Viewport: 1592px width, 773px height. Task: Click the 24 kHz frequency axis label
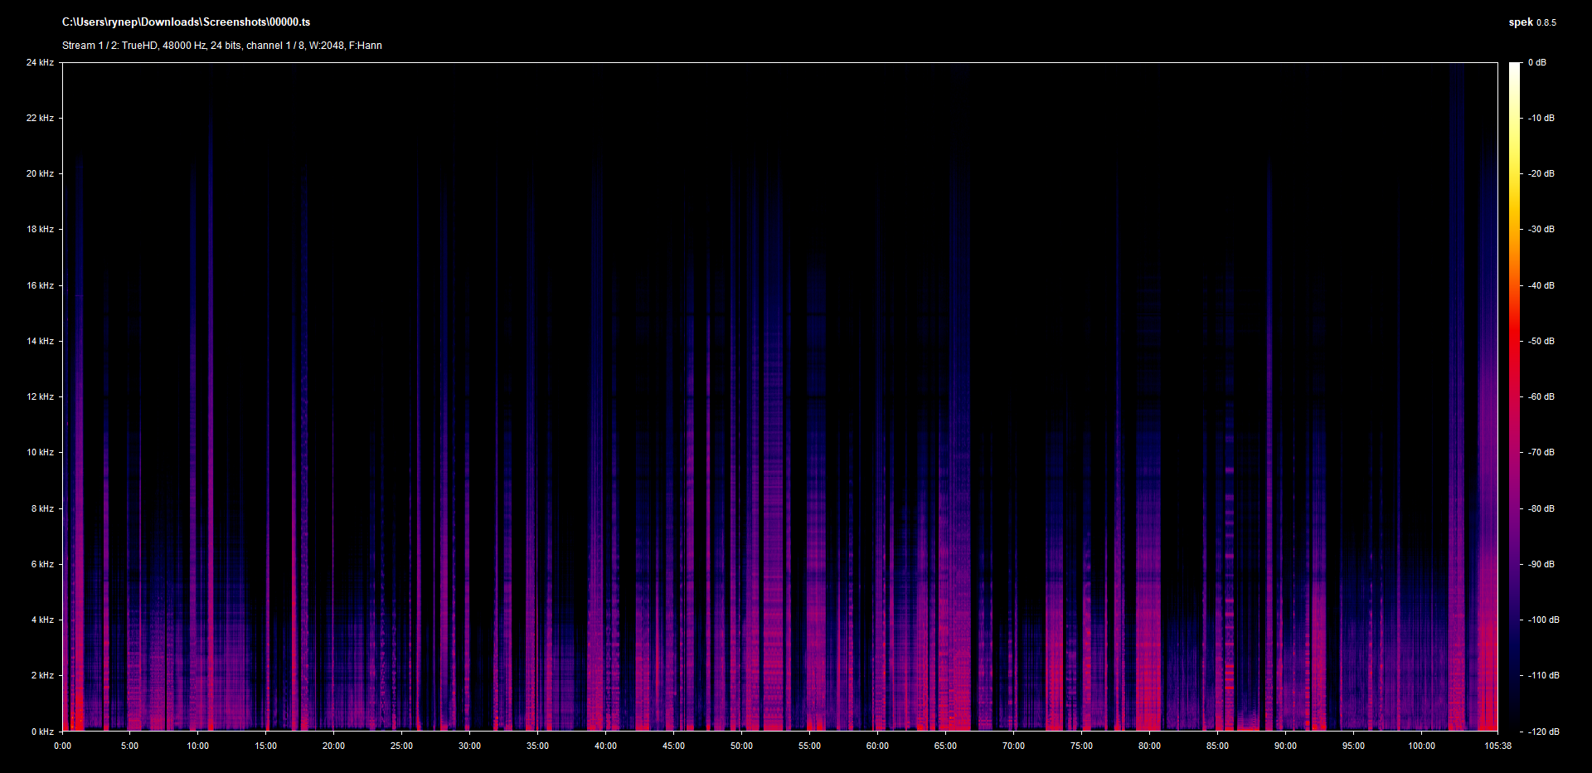tap(40, 63)
